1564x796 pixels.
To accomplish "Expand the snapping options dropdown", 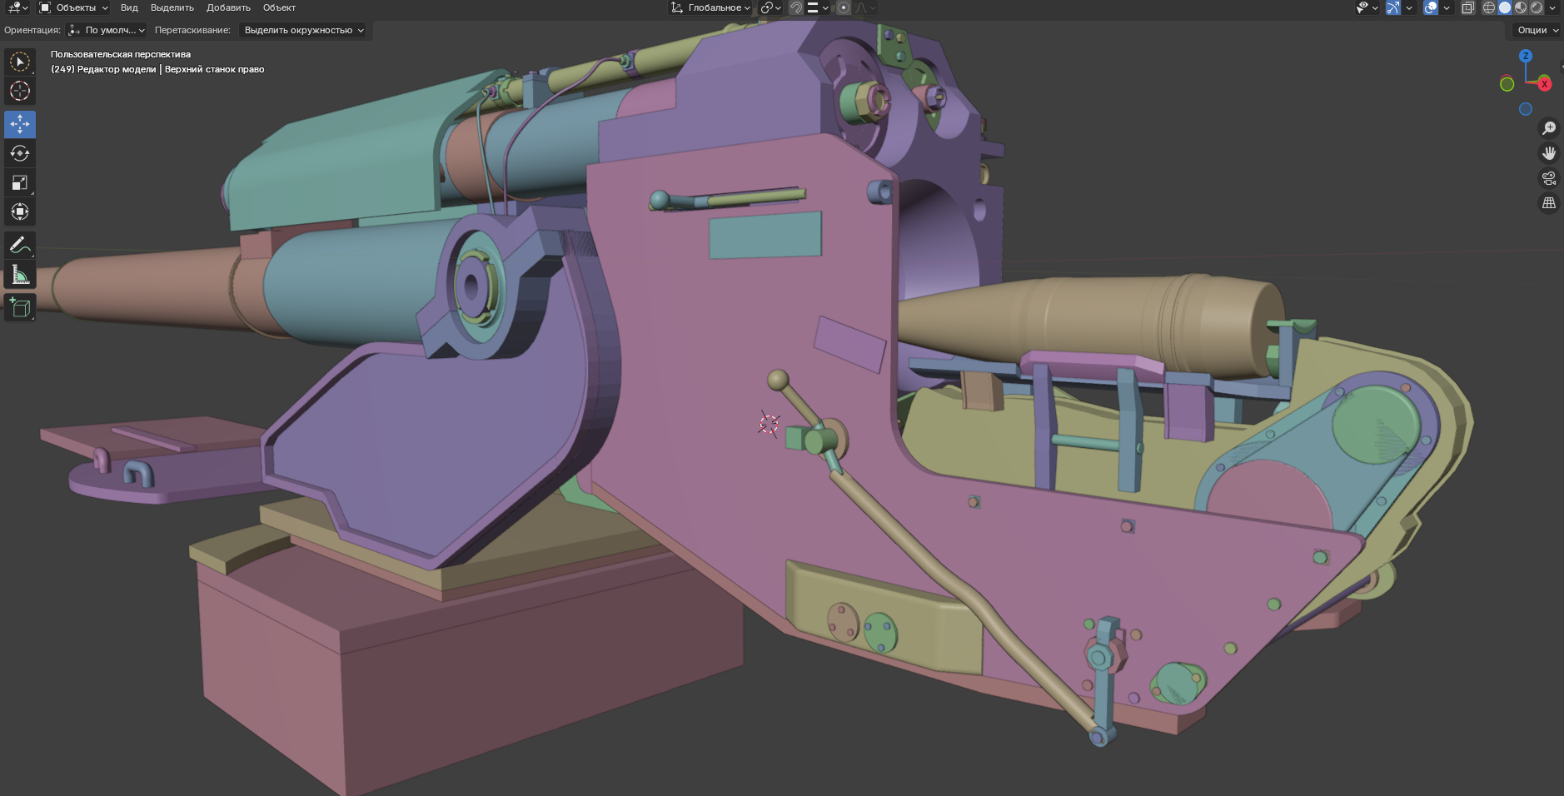I will pyautogui.click(x=819, y=7).
